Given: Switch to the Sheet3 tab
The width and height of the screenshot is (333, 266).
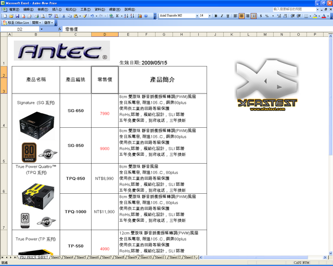Looking at the screenshot, I should pos(56,257).
